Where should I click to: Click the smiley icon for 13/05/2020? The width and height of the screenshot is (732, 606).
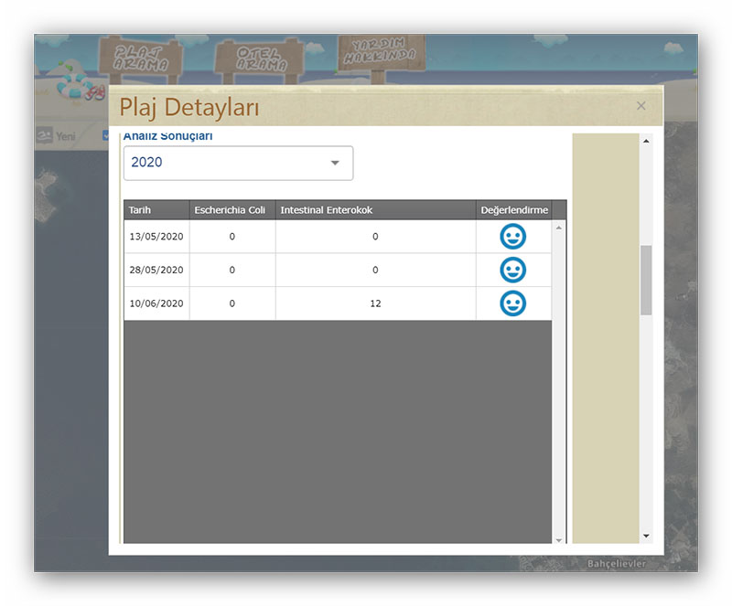coord(513,237)
